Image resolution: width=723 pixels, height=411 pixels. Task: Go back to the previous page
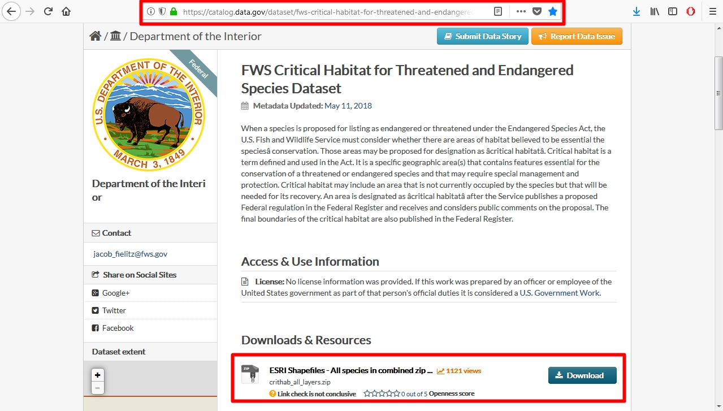(11, 11)
